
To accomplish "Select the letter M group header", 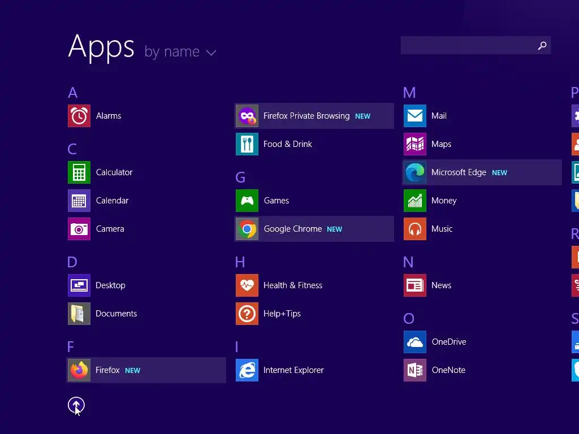I will tap(409, 93).
